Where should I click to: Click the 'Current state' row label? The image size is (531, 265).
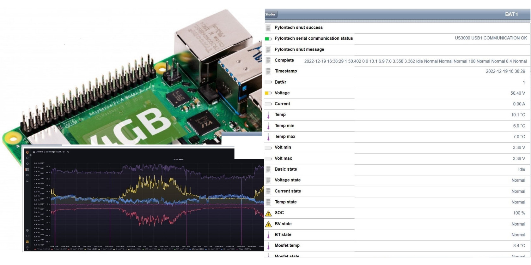288,191
